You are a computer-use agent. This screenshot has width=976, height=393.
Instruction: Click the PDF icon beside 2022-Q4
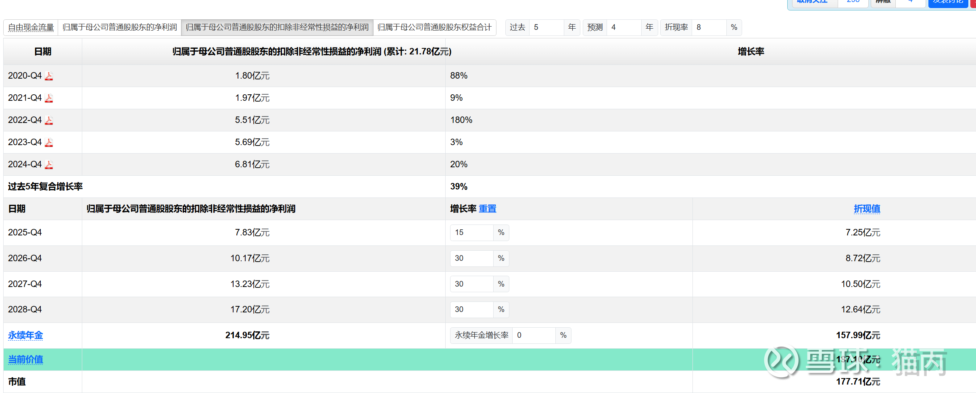49,121
